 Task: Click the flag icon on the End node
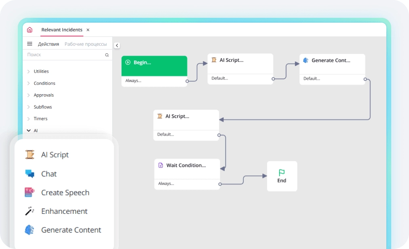(282, 173)
